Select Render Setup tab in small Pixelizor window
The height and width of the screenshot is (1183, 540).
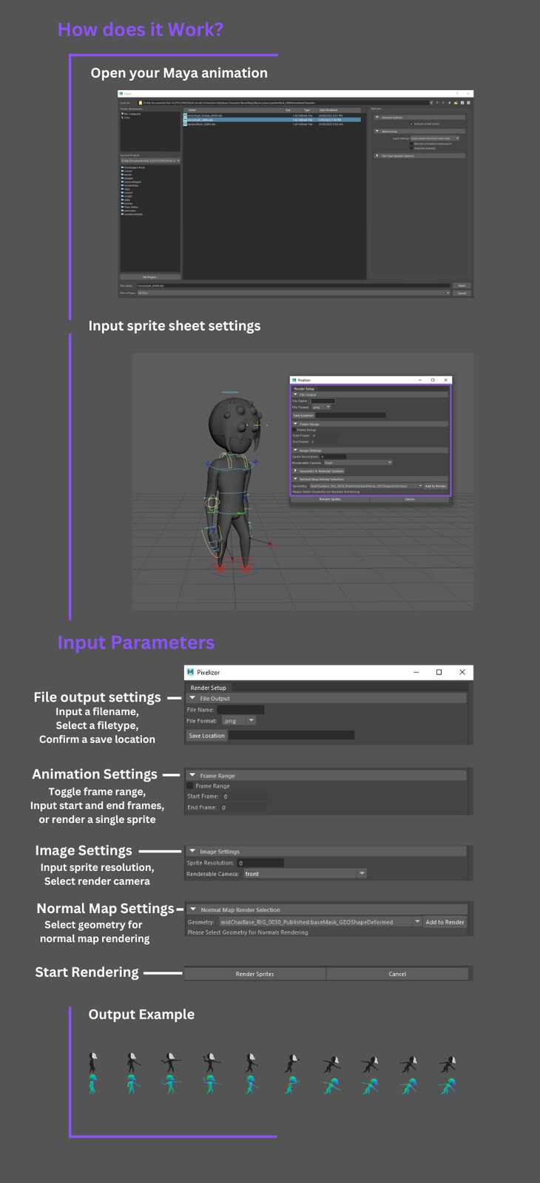point(304,389)
